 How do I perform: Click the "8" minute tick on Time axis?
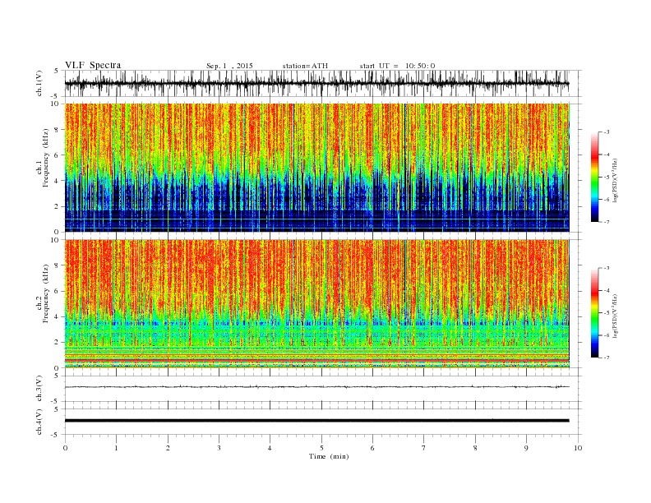coord(475,448)
